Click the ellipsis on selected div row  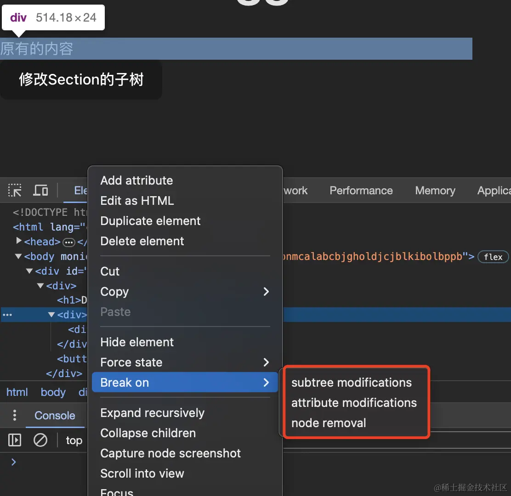point(7,315)
